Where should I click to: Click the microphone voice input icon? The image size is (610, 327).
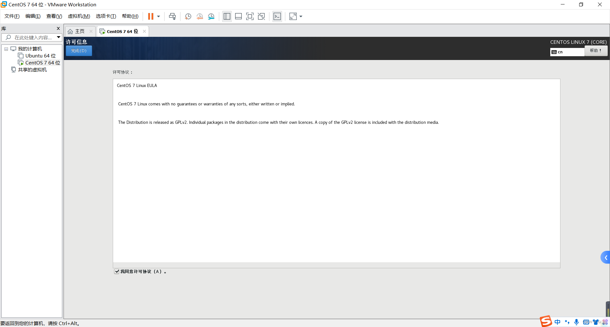pos(576,322)
